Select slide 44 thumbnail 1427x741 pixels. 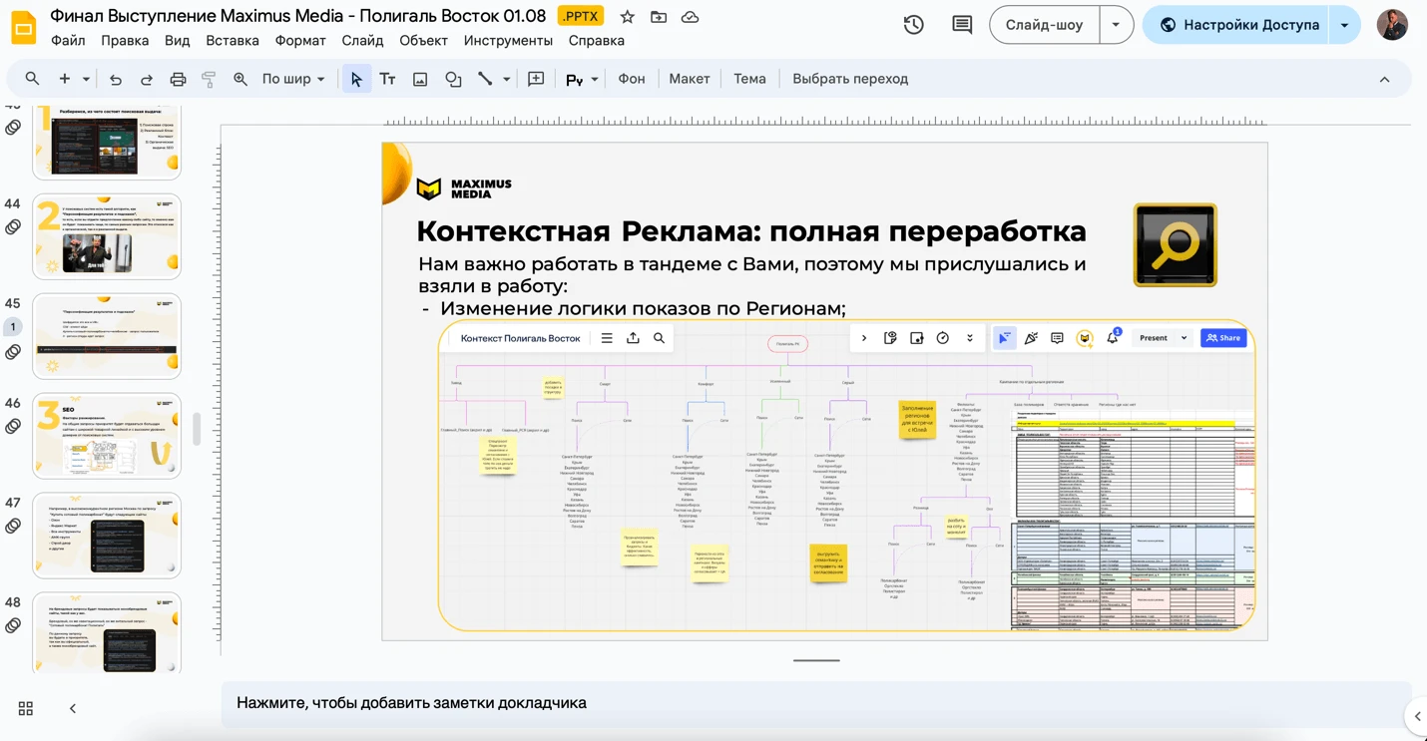pyautogui.click(x=107, y=236)
